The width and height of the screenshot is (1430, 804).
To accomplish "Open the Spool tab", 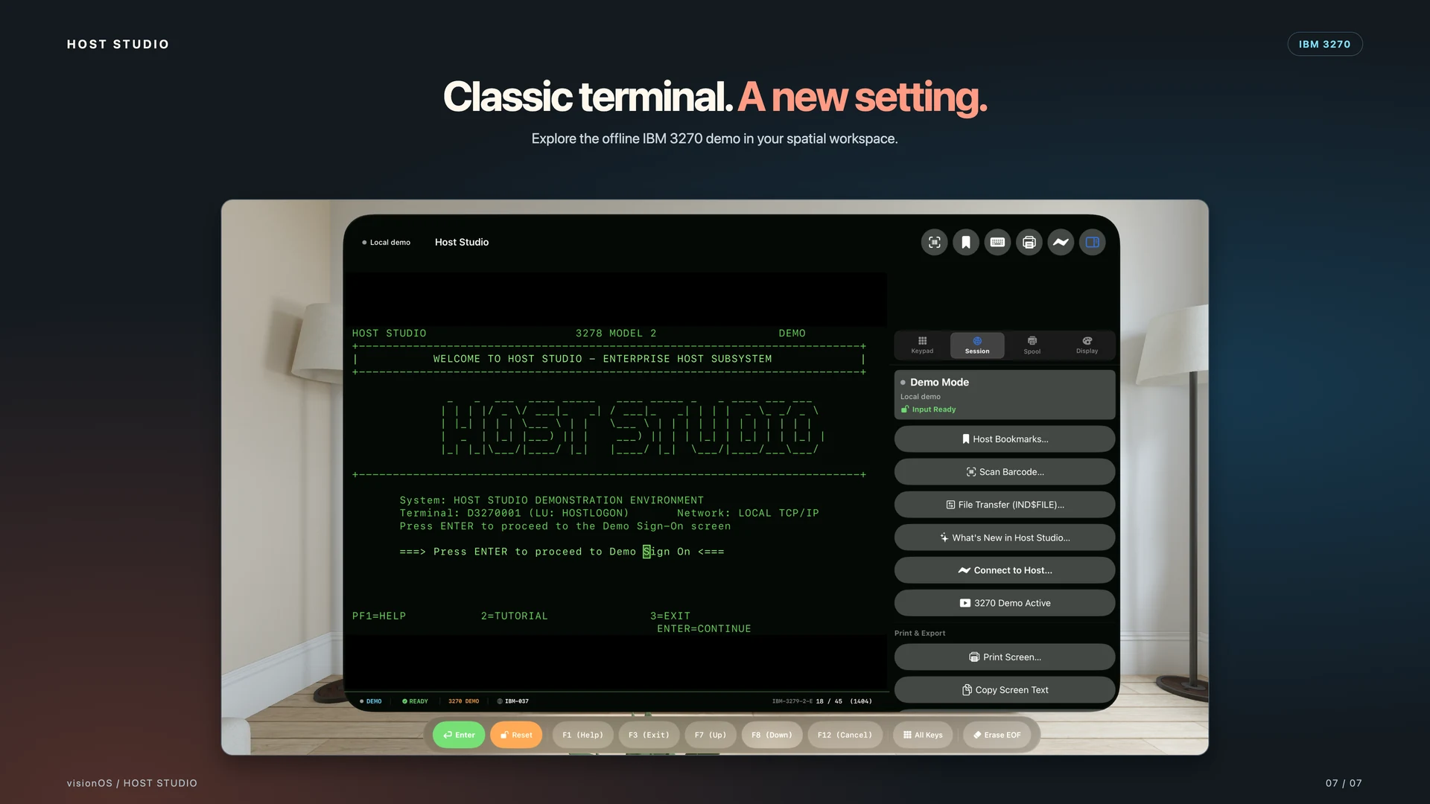I will [1032, 345].
